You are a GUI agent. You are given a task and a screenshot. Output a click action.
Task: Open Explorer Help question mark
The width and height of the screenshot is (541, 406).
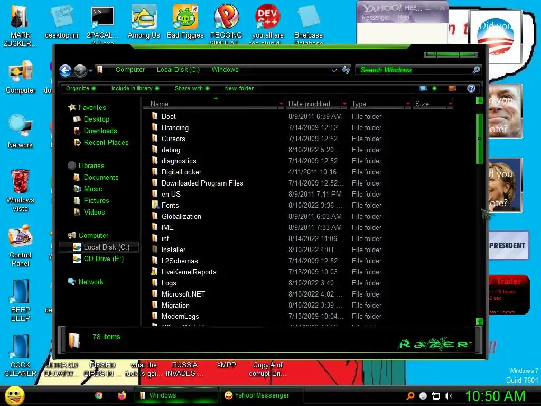click(471, 88)
